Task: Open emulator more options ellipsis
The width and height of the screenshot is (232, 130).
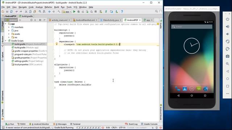Action: click(x=227, y=94)
